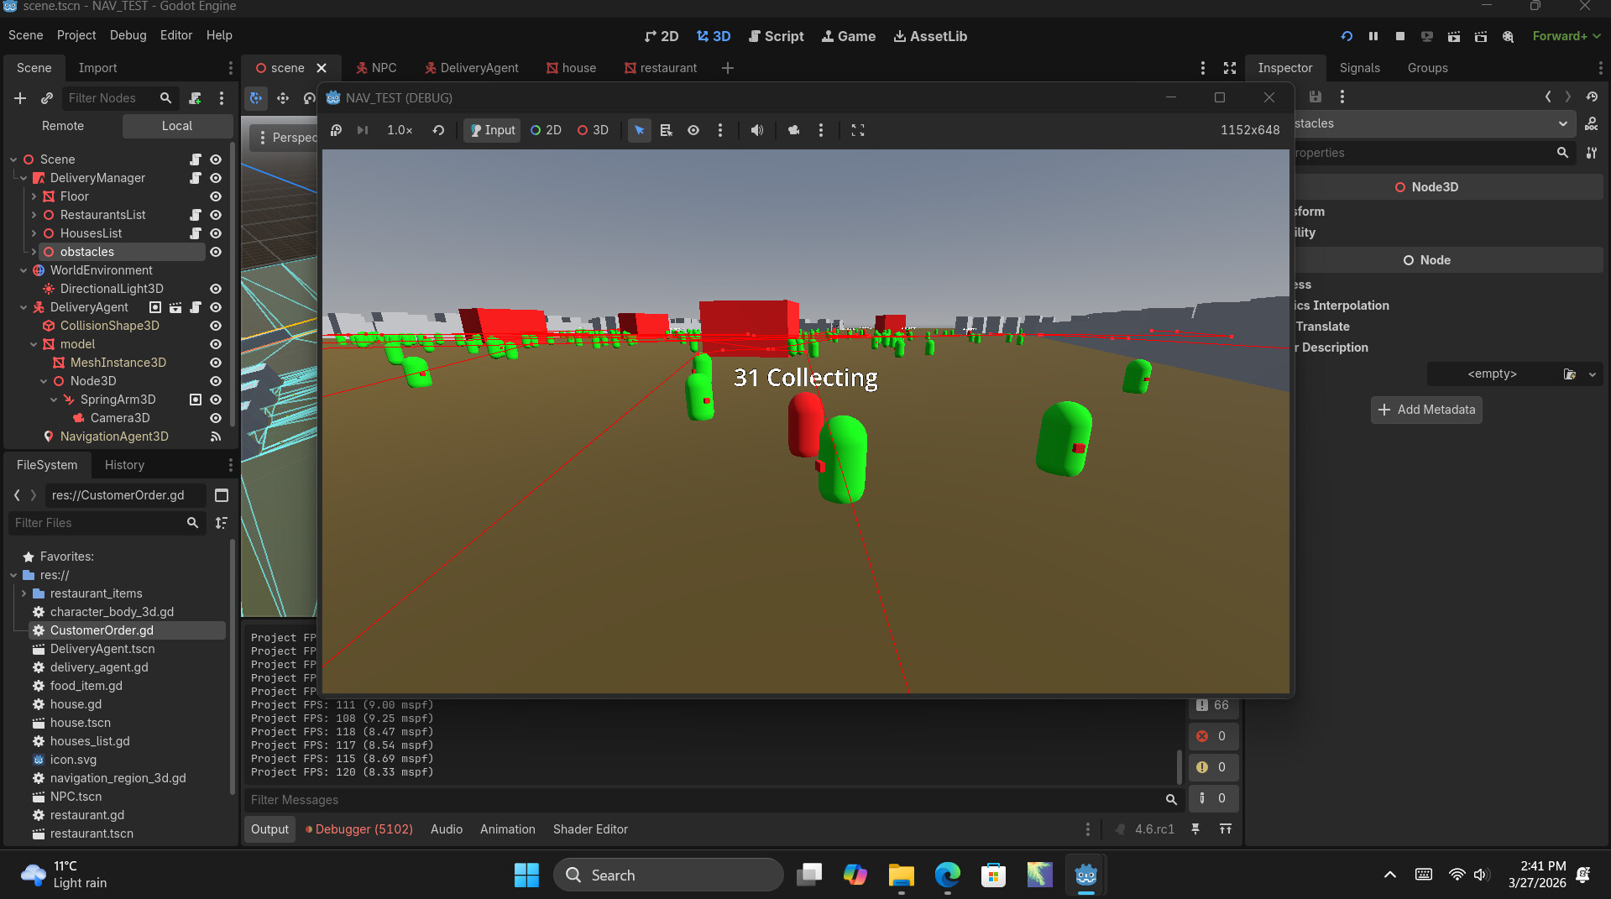Click the Add Metadata button
Image resolution: width=1611 pixels, height=899 pixels.
coord(1425,410)
